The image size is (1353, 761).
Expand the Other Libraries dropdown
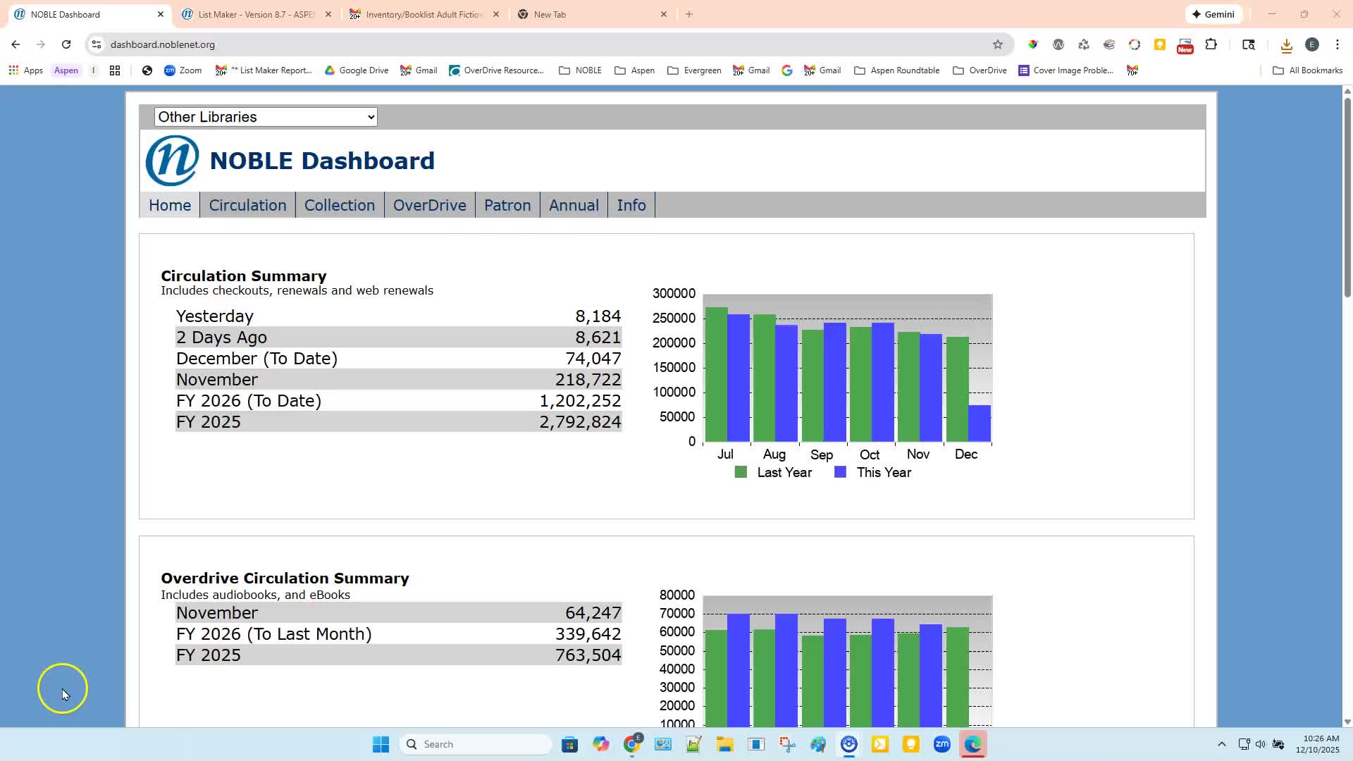click(x=266, y=117)
